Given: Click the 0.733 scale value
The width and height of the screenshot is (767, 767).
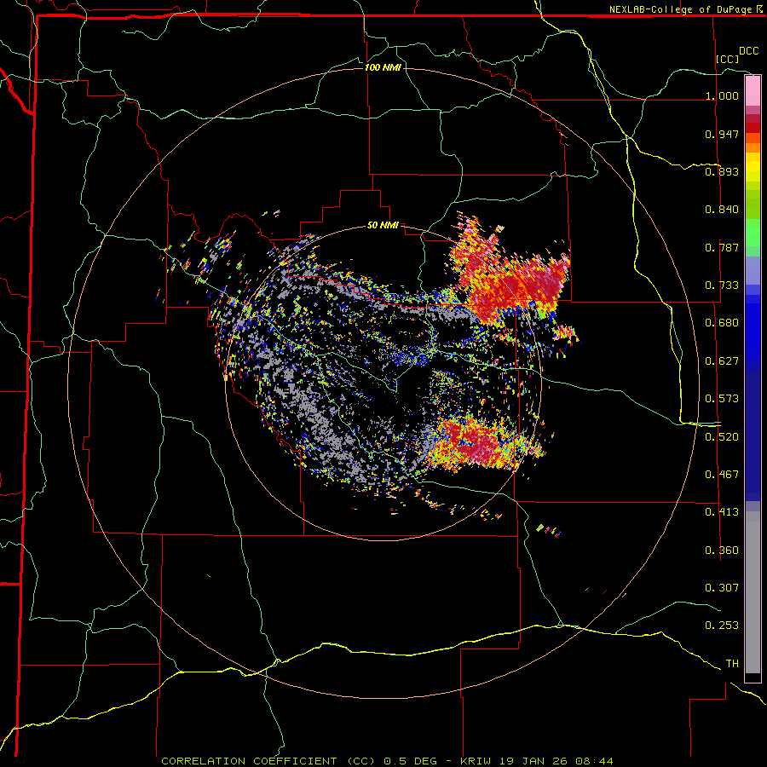Looking at the screenshot, I should [722, 285].
